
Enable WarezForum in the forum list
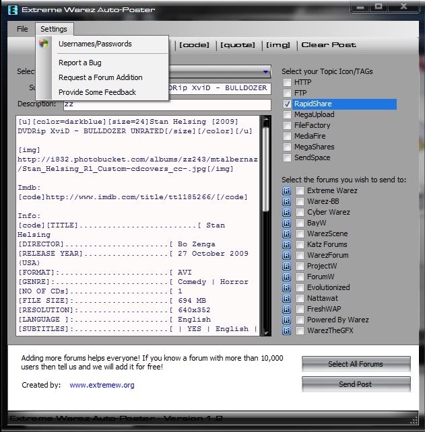pos(300,255)
